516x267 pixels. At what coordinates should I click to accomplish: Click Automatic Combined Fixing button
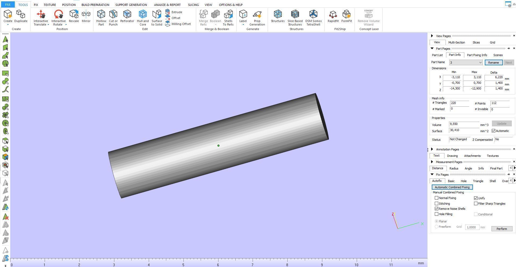tap(452, 187)
